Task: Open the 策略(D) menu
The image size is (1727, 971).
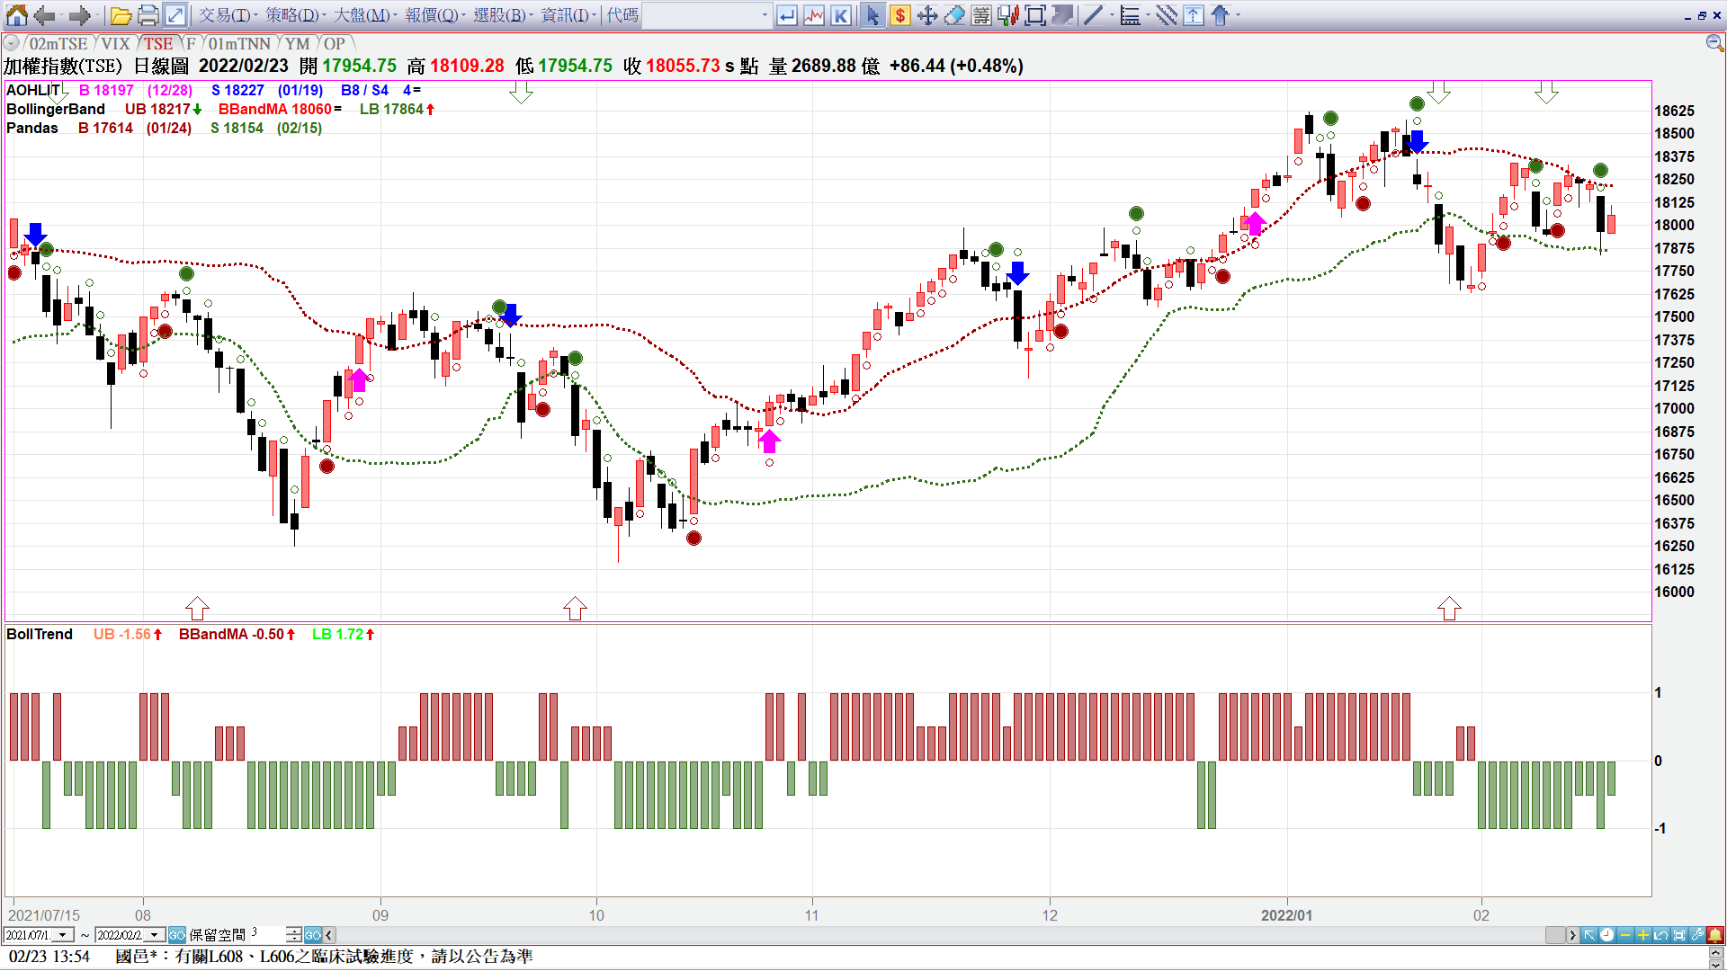Action: click(x=291, y=15)
